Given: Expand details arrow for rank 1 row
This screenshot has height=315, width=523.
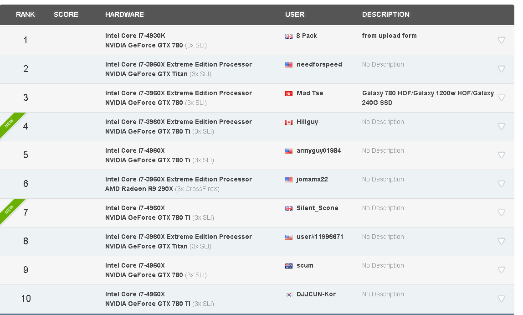Looking at the screenshot, I should click(501, 40).
